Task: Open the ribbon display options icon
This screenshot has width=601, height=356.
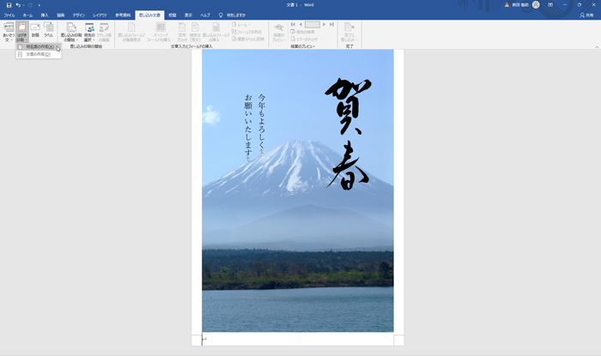Action: pos(550,5)
